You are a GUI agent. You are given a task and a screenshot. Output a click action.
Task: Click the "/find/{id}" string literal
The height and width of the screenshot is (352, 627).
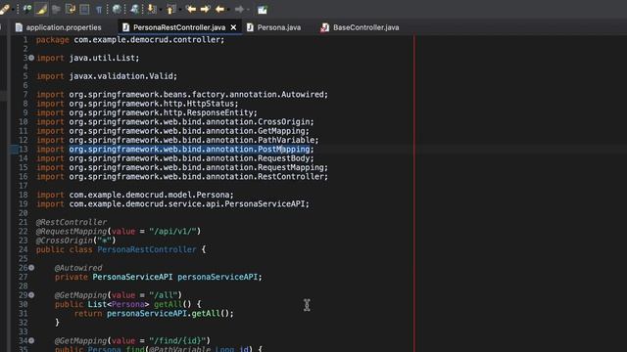tap(177, 341)
